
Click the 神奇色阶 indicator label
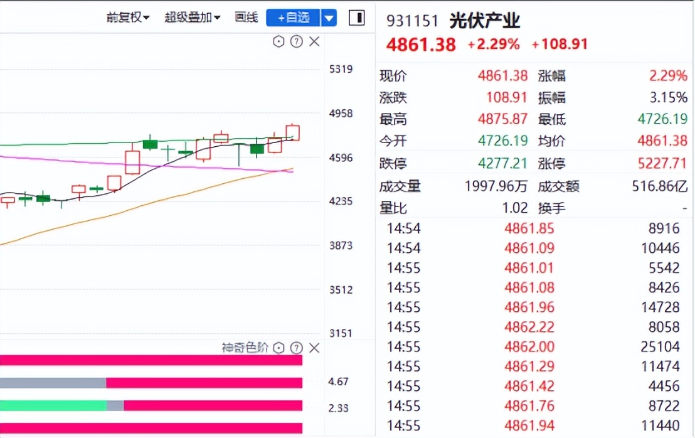point(245,348)
